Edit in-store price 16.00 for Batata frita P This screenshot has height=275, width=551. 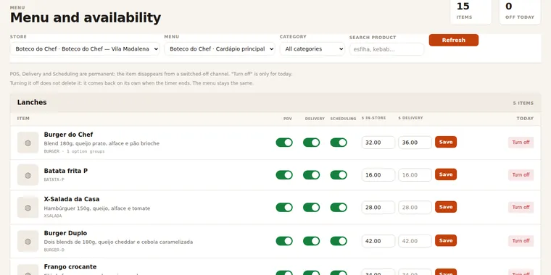pos(378,174)
